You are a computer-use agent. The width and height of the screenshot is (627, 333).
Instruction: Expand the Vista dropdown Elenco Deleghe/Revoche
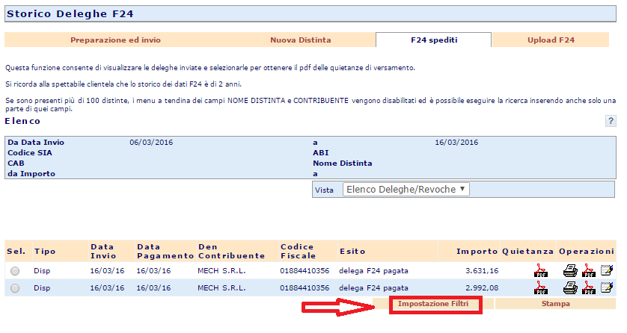pyautogui.click(x=406, y=190)
